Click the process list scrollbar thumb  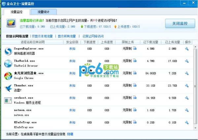[195, 86]
